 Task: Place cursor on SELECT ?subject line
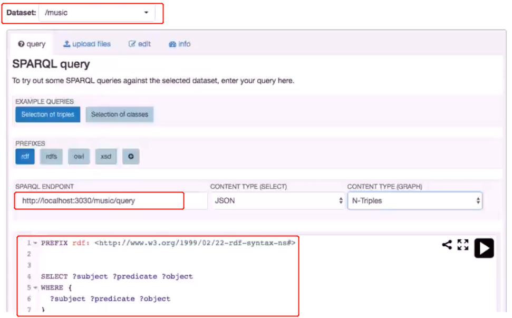[x=117, y=276]
